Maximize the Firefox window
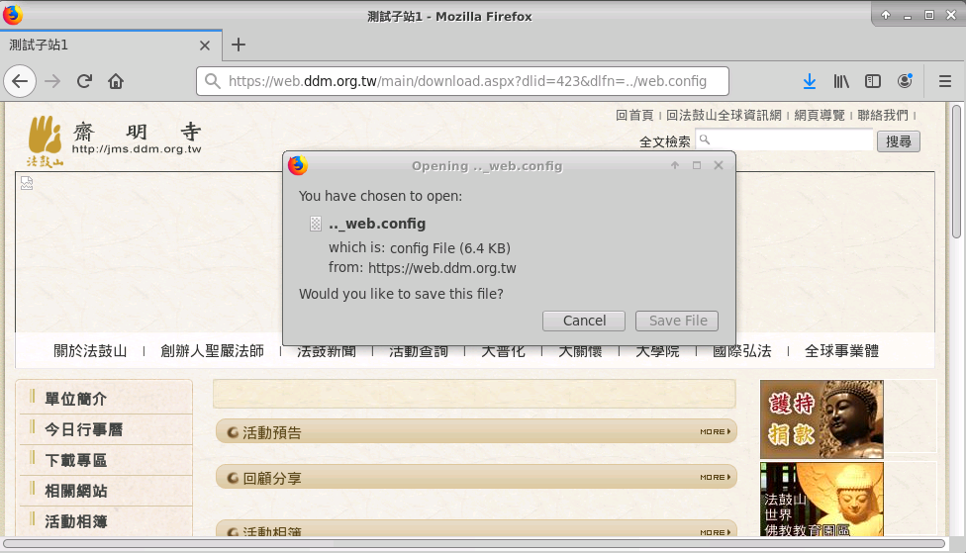 coord(929,15)
